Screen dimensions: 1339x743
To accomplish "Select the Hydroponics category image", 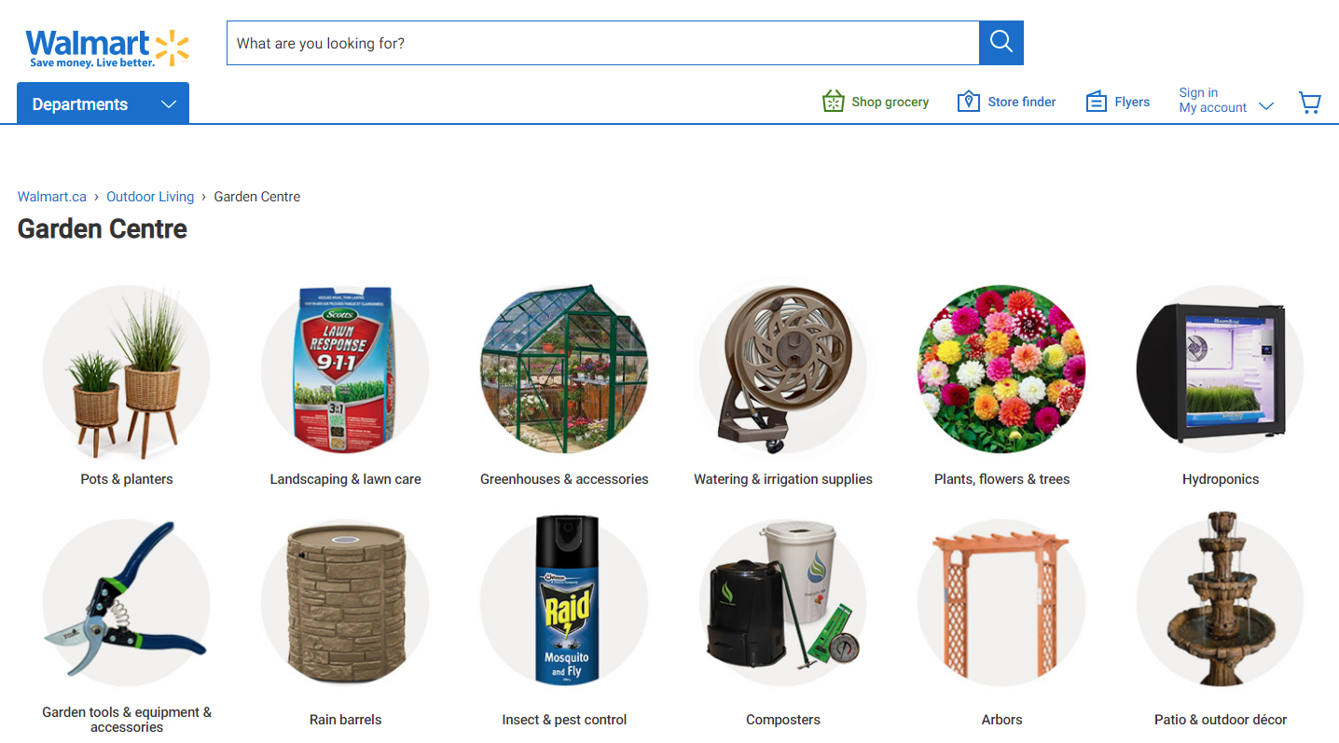I will click(1220, 370).
